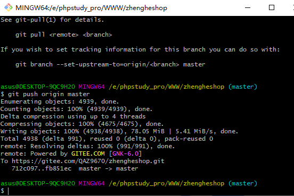
Task: Open the Git Bash window icon menu
Action: pyautogui.click(x=9, y=7)
